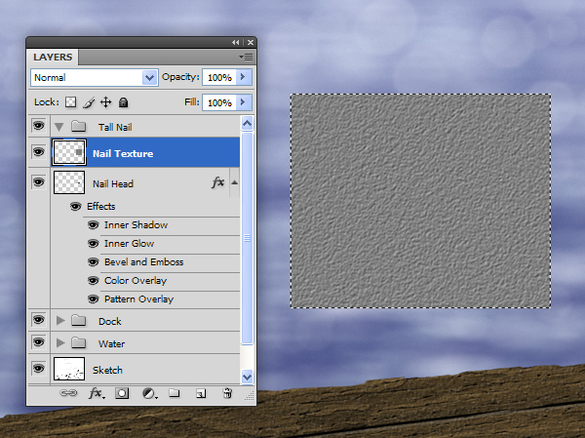Viewport: 585px width, 438px height.
Task: Toggle Color Overlay effect visibility
Action: coord(94,280)
